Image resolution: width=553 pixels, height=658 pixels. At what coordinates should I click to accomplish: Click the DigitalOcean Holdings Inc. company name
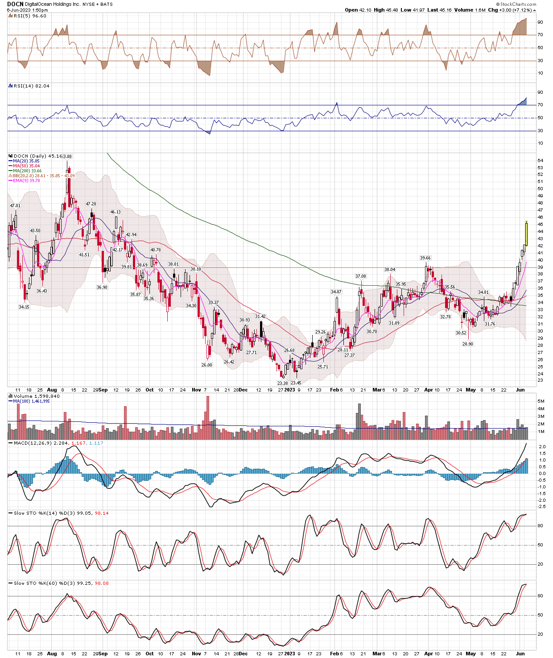pyautogui.click(x=53, y=4)
